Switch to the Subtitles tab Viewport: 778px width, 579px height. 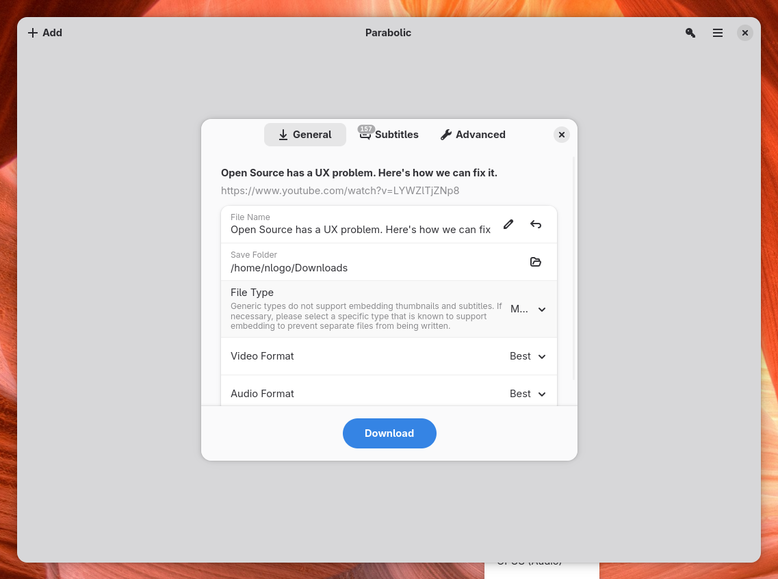(389, 135)
